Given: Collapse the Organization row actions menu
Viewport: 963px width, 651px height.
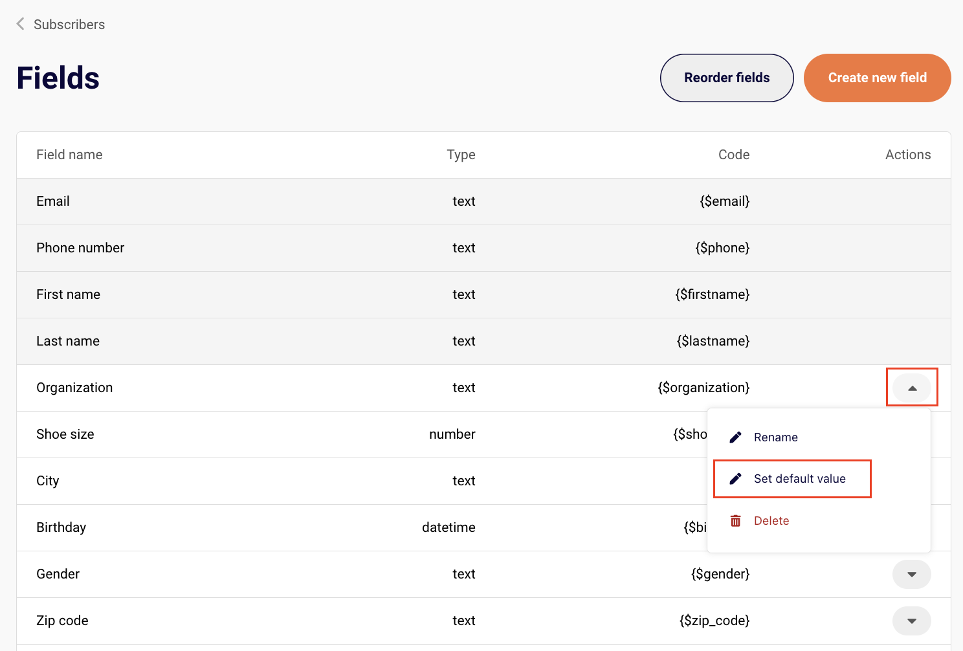Looking at the screenshot, I should 912,387.
